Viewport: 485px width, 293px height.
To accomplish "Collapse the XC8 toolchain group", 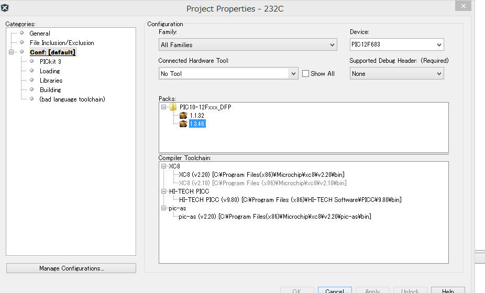I will coord(163,166).
